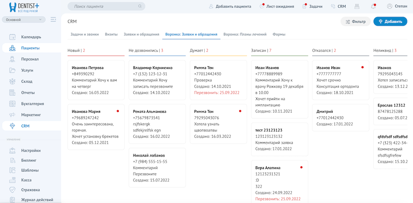
Task: Open the Фильтр filter options
Action: [355, 22]
